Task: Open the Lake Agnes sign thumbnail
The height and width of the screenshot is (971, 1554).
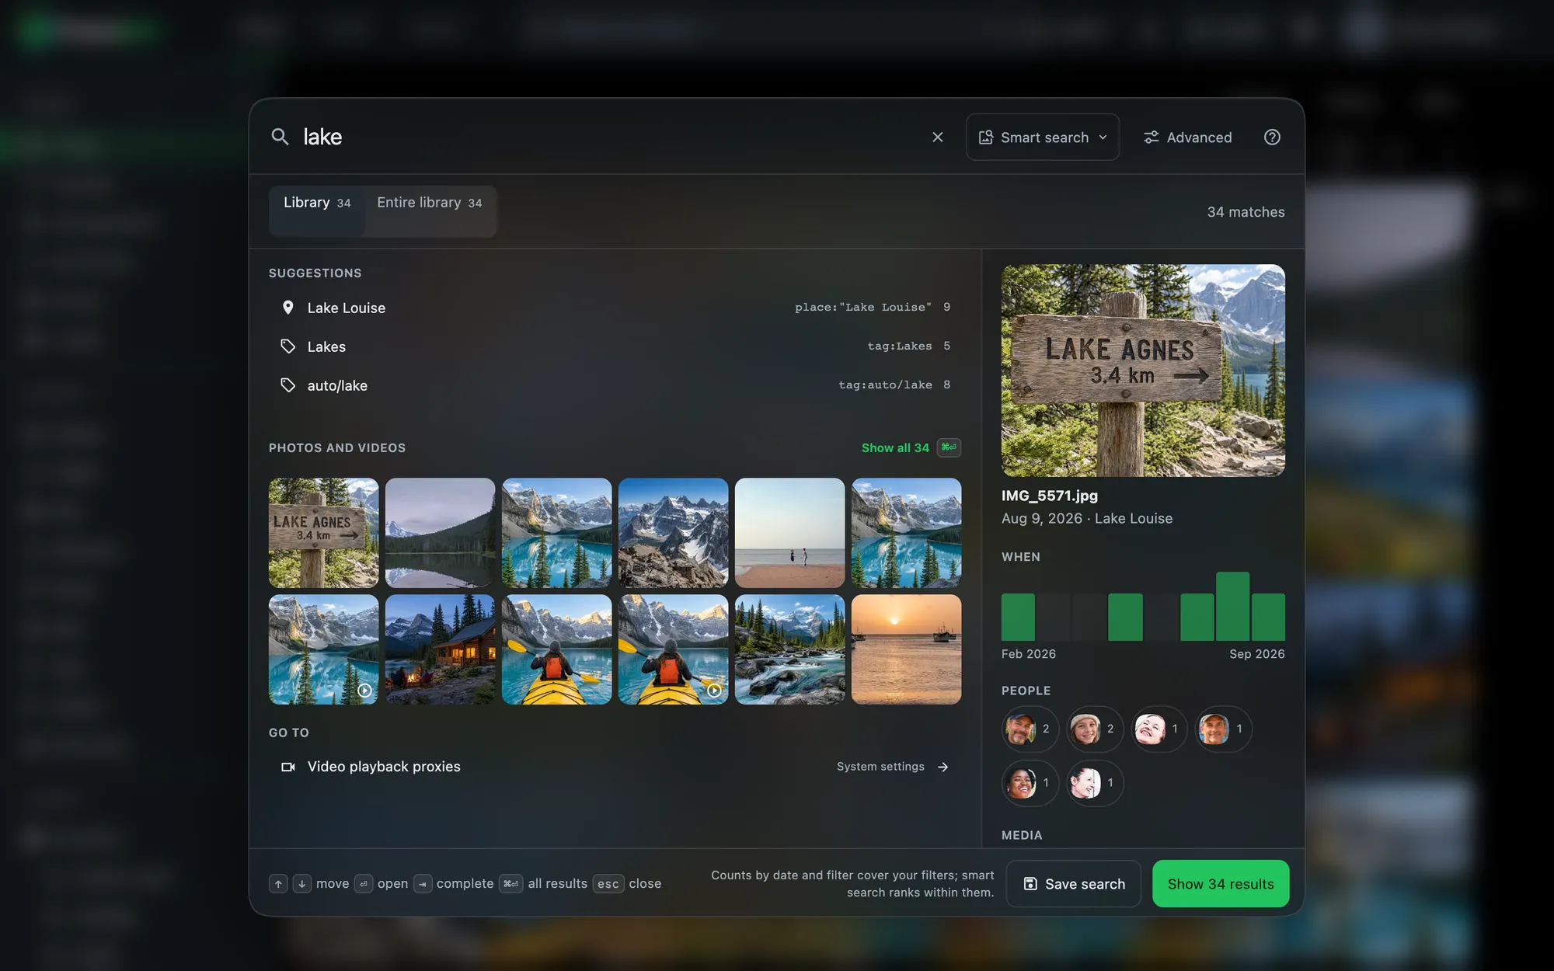Action: [323, 533]
